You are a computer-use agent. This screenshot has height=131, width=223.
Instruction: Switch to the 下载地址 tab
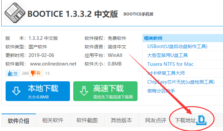(185, 120)
